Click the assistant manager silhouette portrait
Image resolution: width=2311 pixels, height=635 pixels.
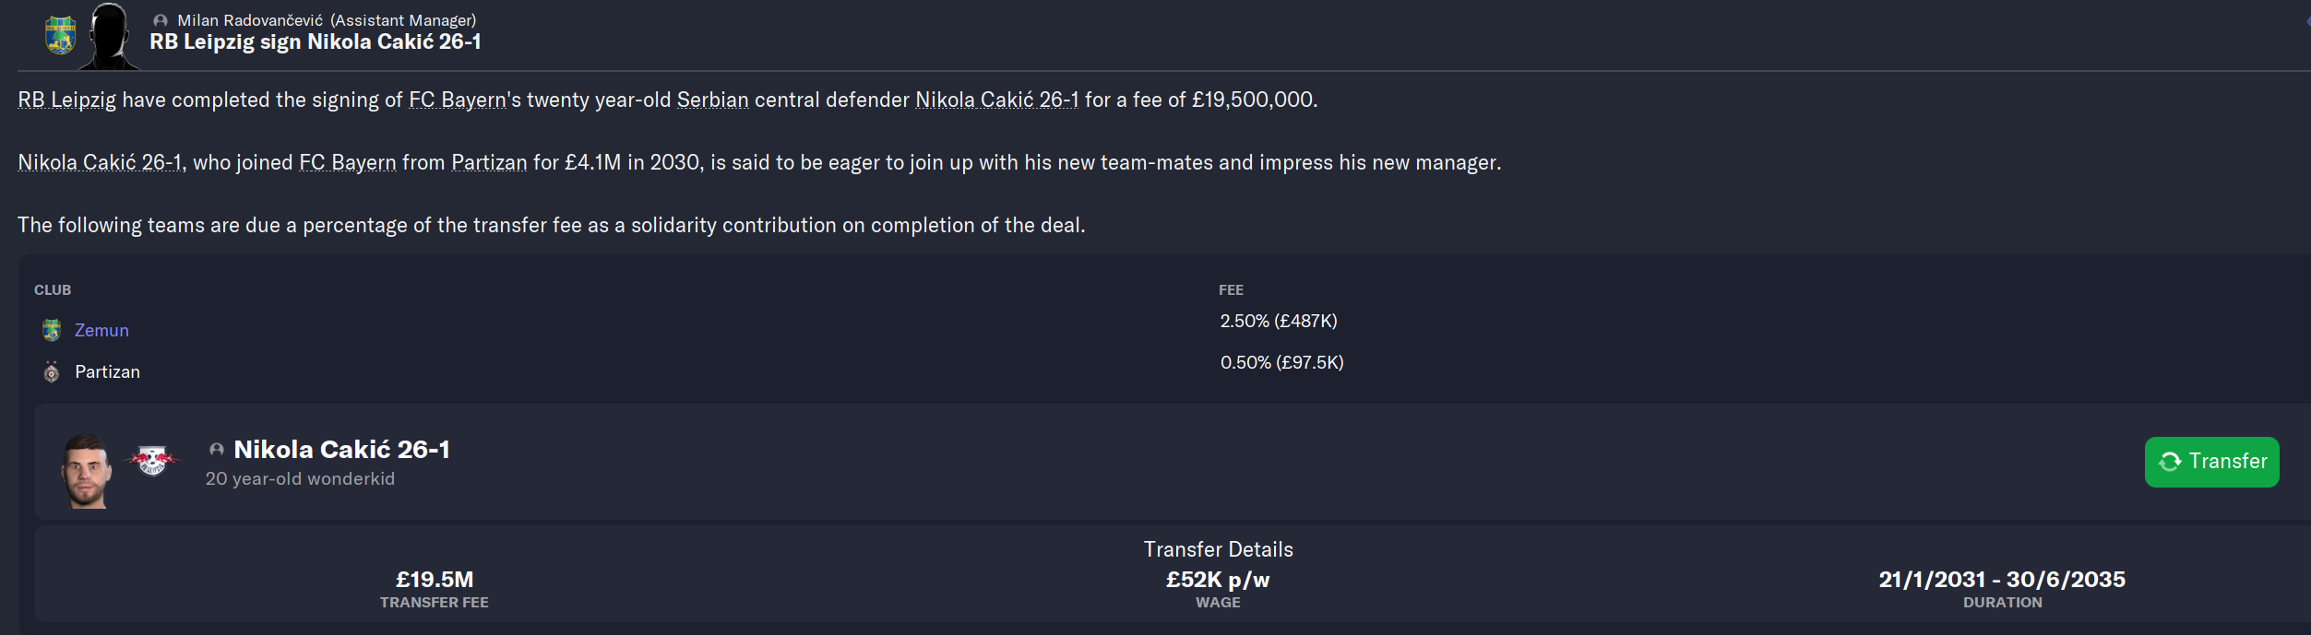pyautogui.click(x=111, y=37)
